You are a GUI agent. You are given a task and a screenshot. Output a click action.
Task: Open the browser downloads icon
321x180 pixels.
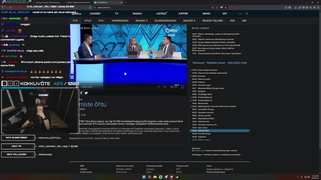click(296, 7)
